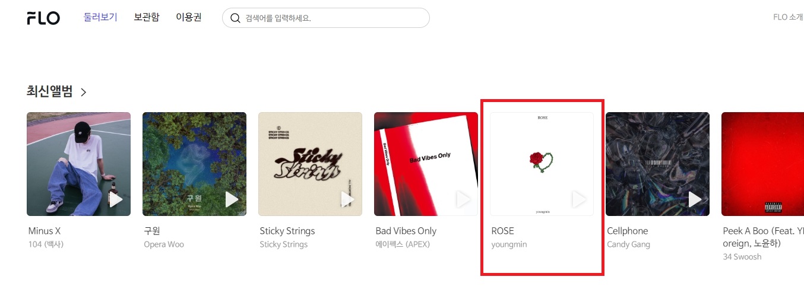
Task: Click the search input field
Action: 326,18
